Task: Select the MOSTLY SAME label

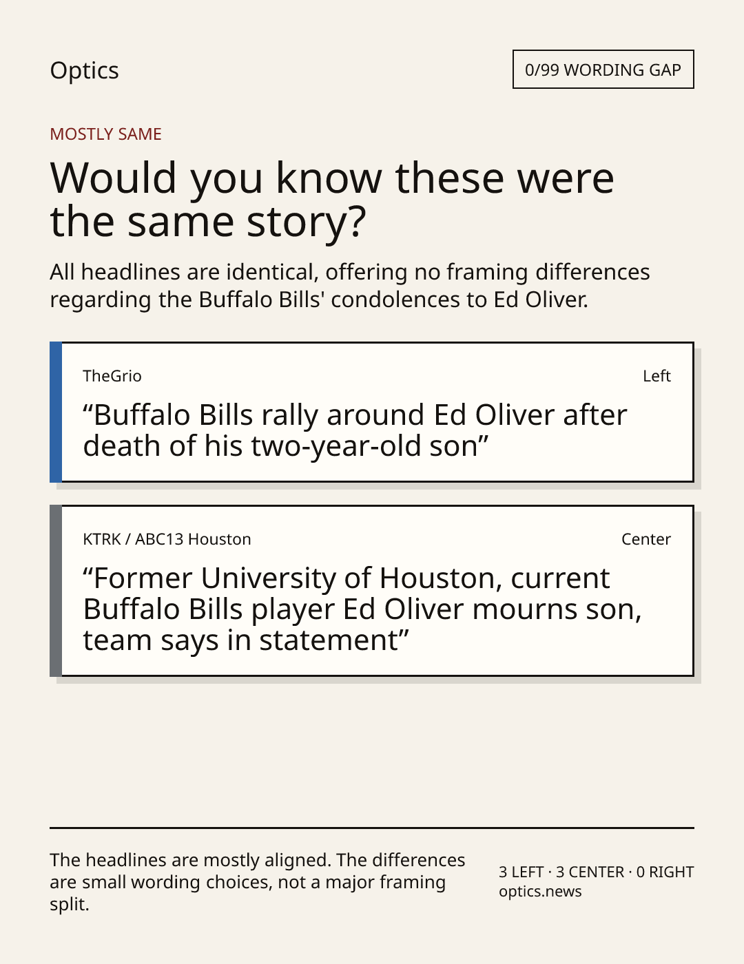Action: coord(105,134)
